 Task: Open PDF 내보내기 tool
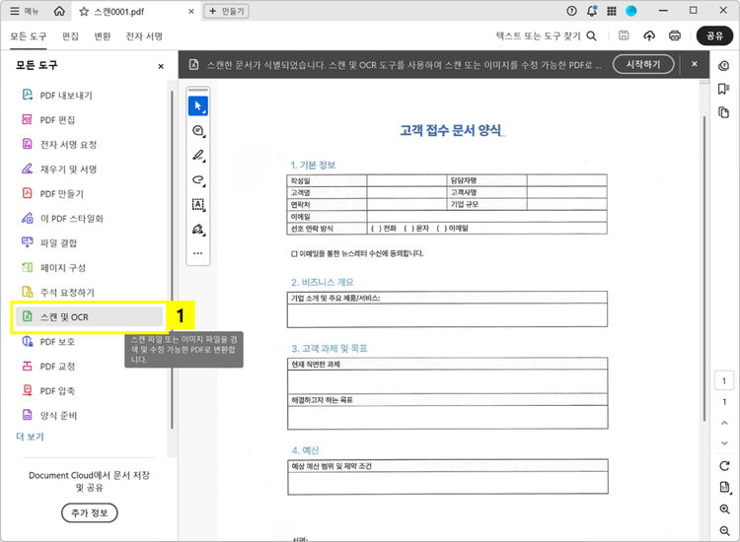[89, 96]
